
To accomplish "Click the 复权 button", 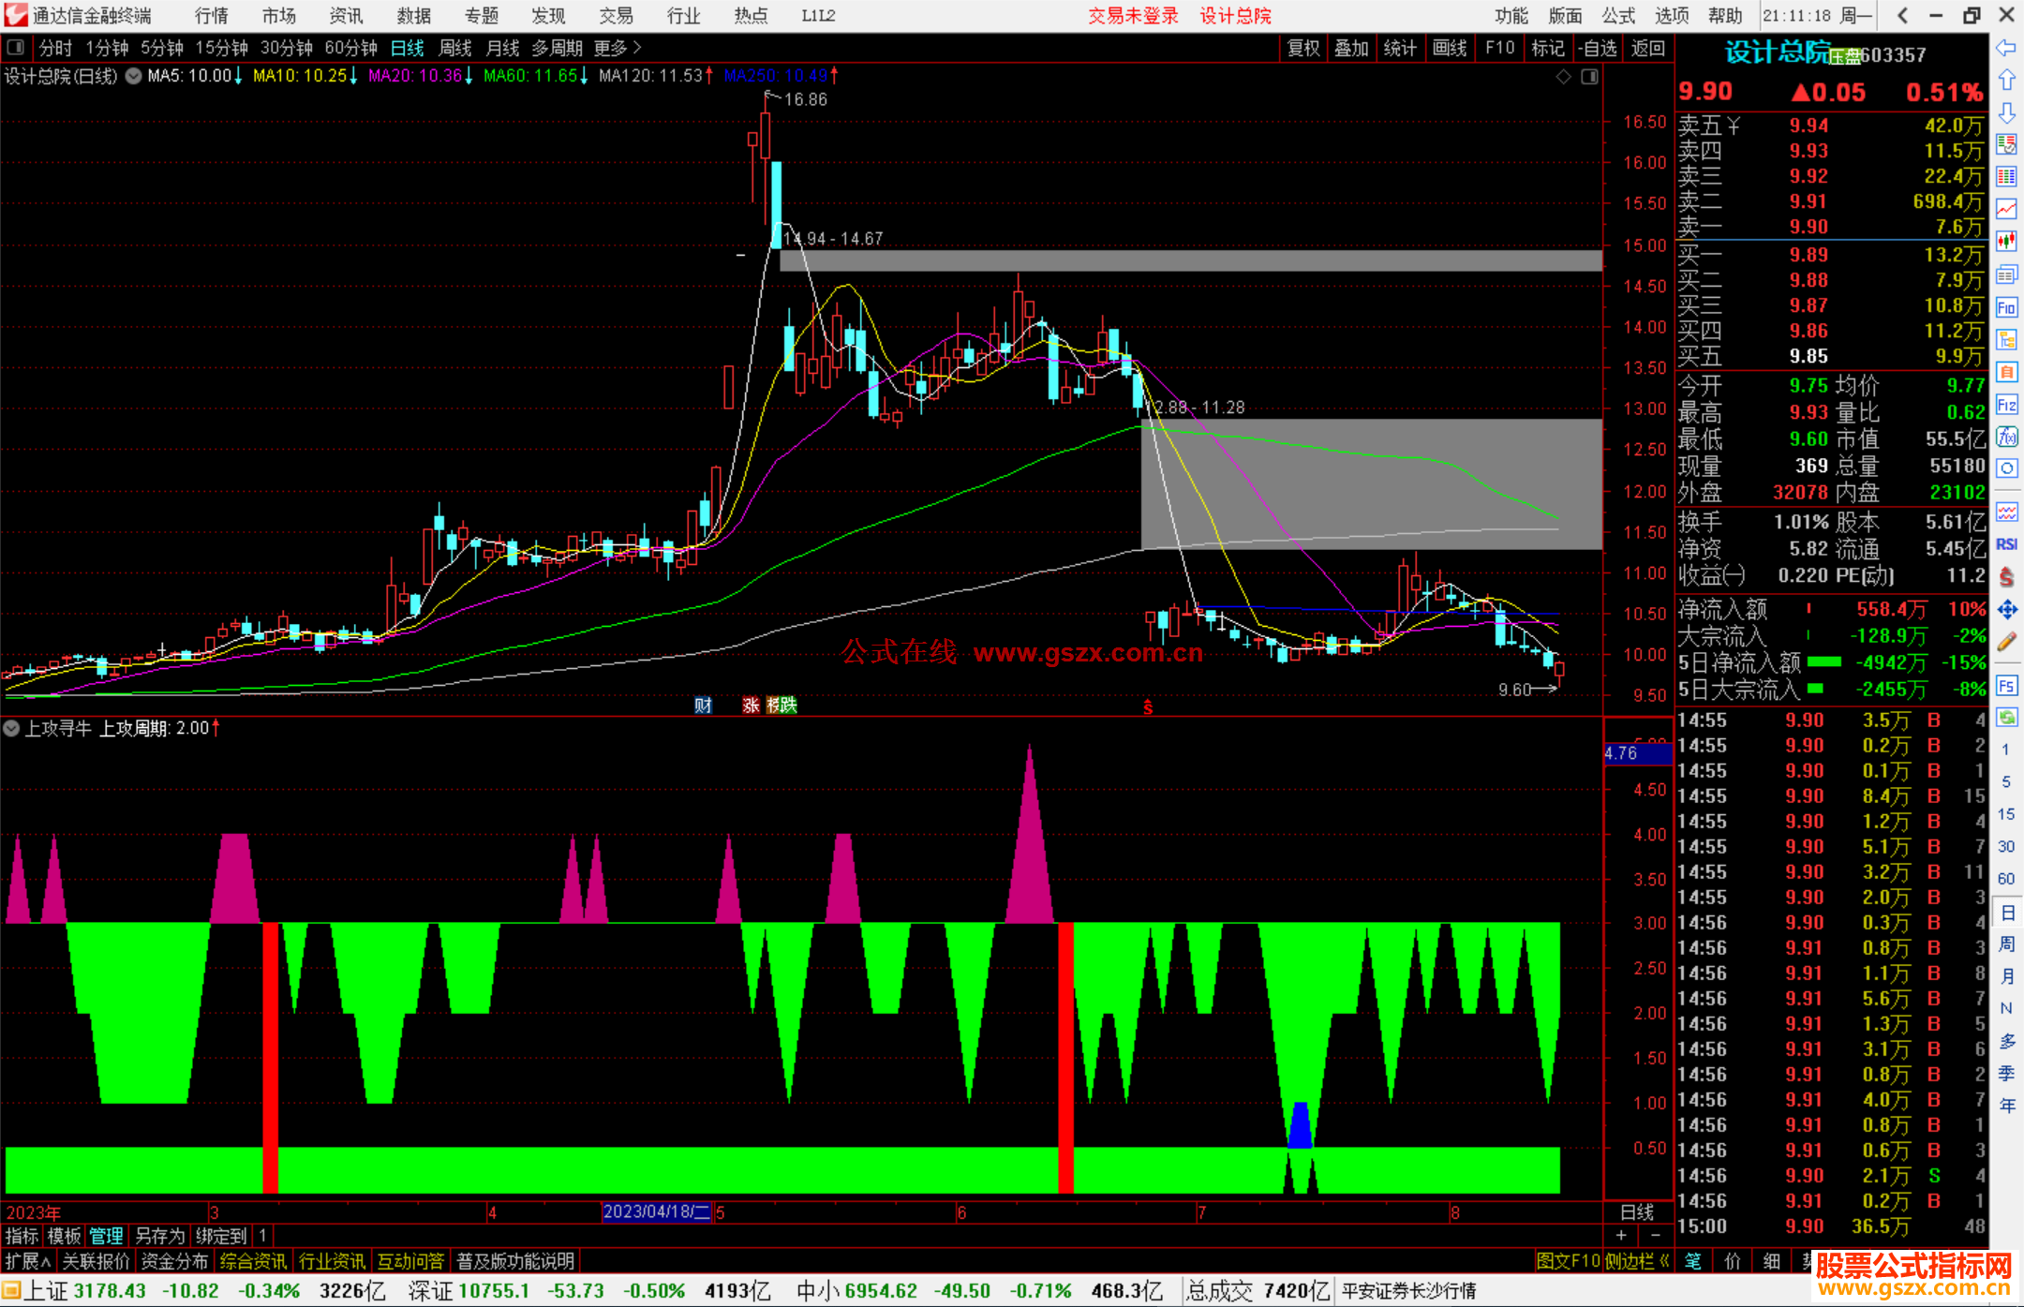I will [1302, 48].
